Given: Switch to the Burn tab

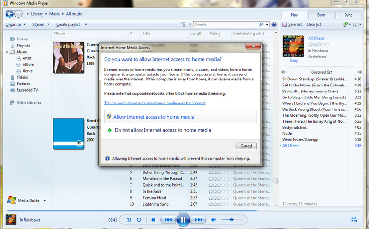Looking at the screenshot, I should click(321, 15).
